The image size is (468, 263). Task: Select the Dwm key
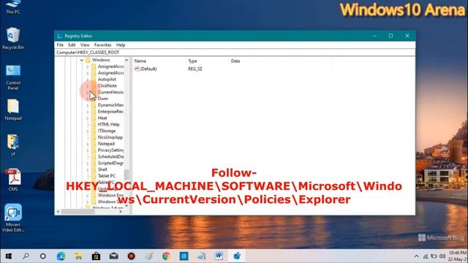(103, 99)
